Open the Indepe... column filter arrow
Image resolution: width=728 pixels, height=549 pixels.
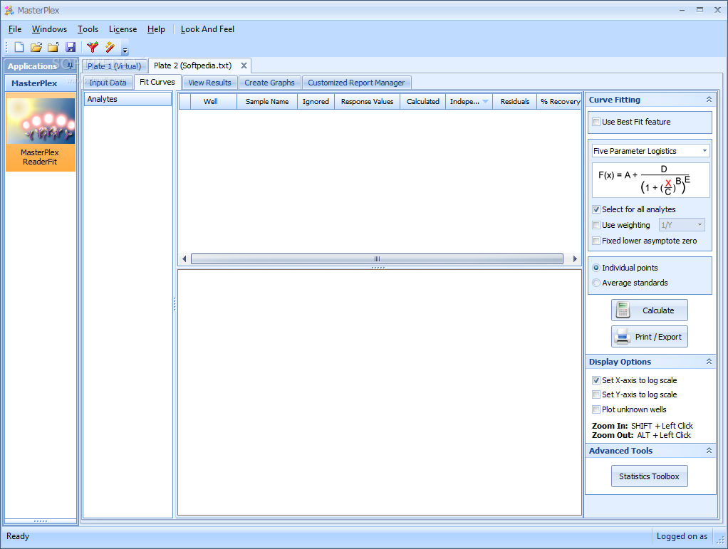(485, 101)
